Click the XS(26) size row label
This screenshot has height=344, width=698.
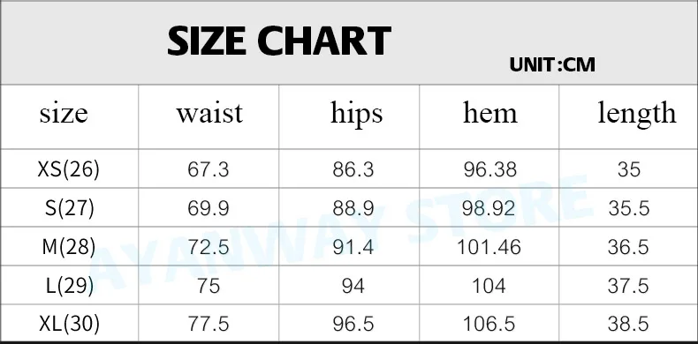point(69,169)
